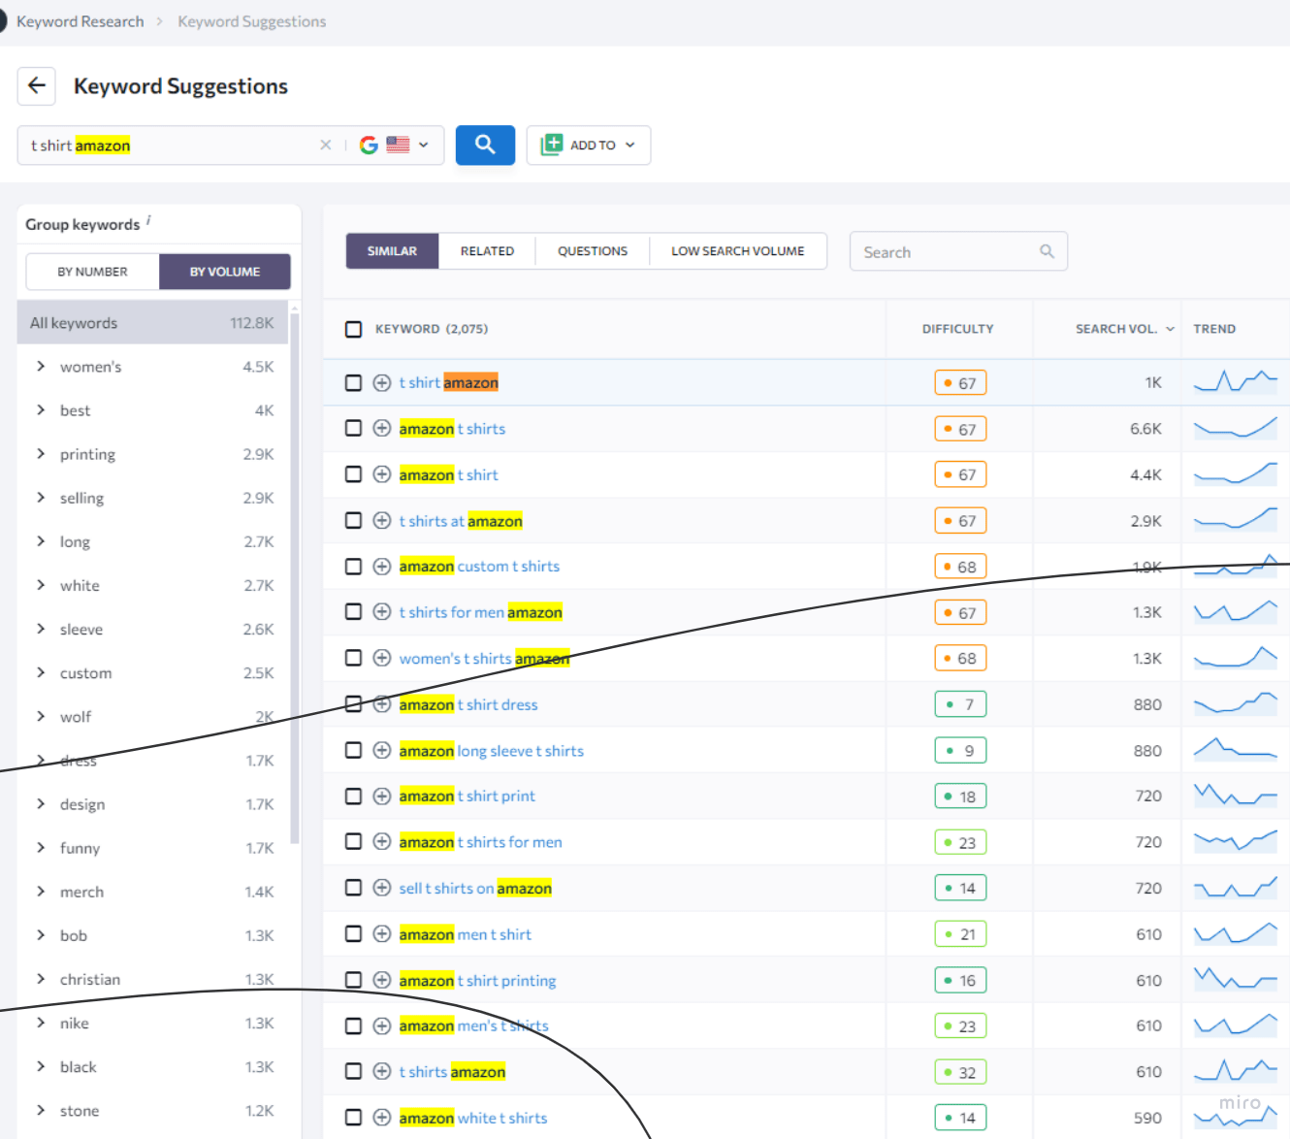The height and width of the screenshot is (1139, 1290).
Task: Open the 'amazon t shirt dress' keyword link
Action: point(468,704)
